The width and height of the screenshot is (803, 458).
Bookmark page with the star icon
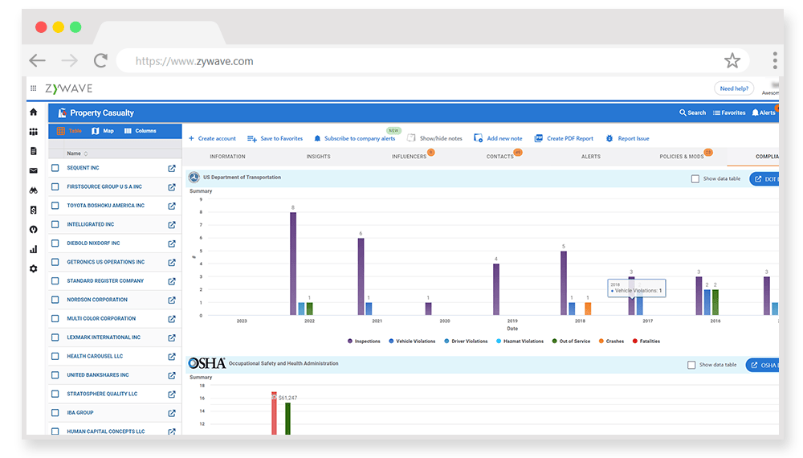pos(732,61)
